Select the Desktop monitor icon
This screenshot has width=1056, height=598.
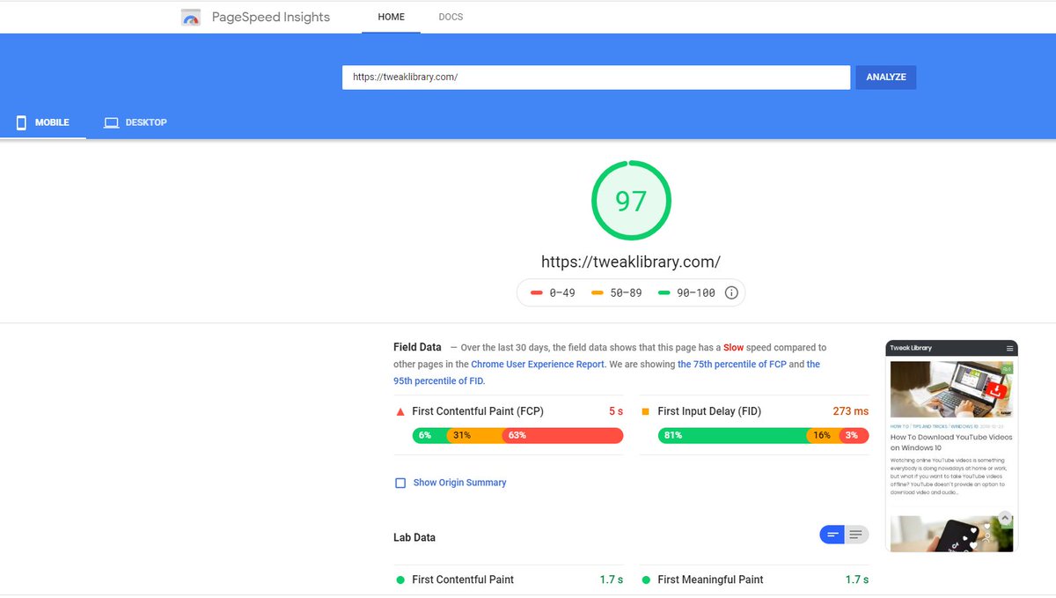coord(111,122)
